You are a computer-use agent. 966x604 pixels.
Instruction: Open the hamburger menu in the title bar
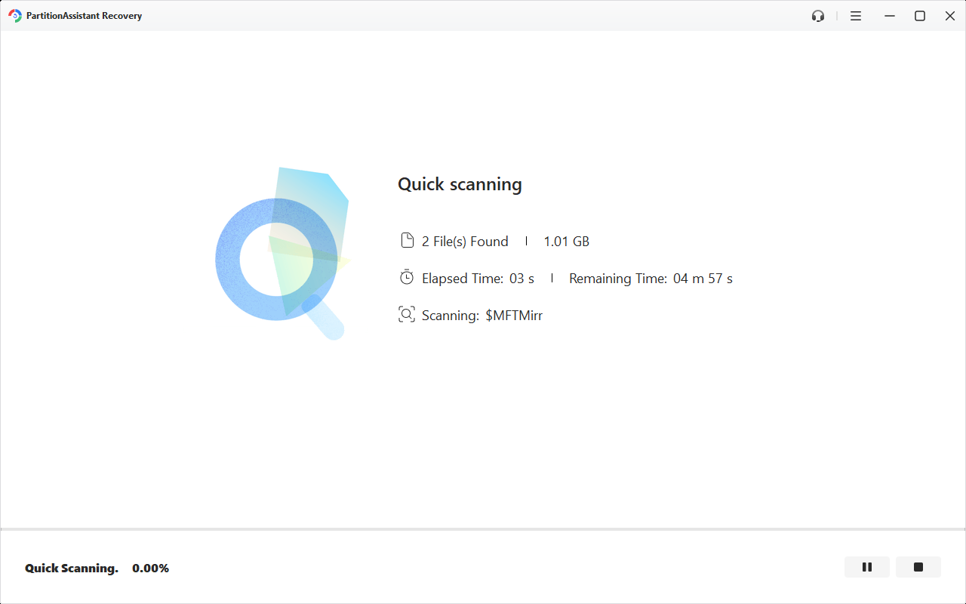855,15
